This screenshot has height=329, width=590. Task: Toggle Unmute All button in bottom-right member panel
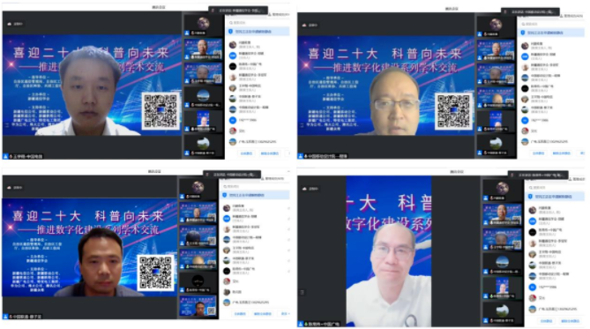pyautogui.click(x=570, y=321)
